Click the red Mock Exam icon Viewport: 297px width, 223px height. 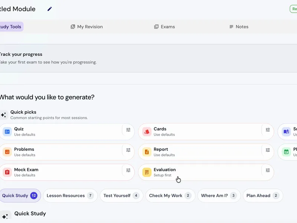[x=7, y=172]
